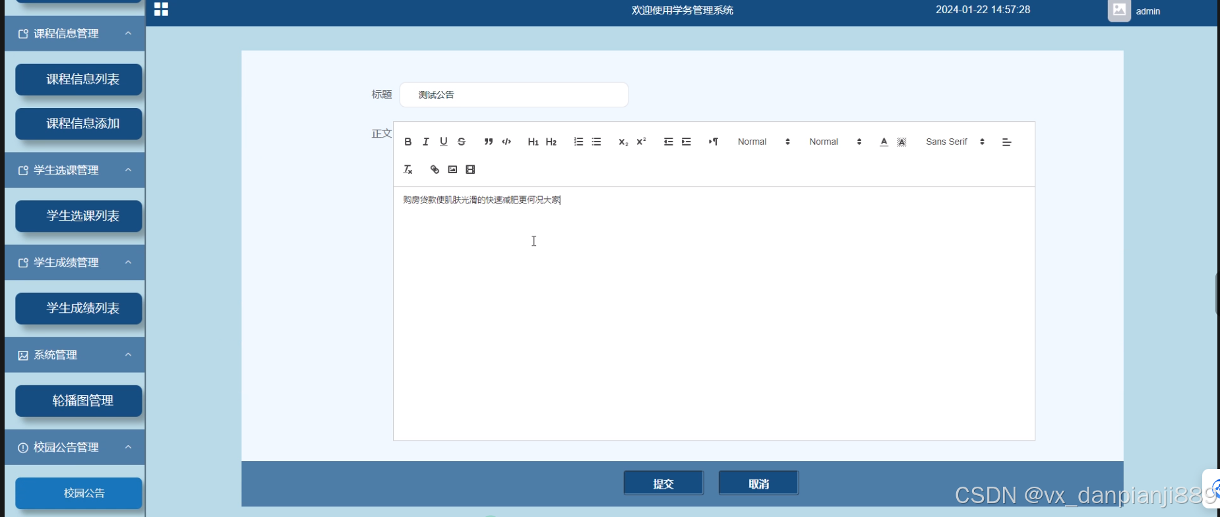Screen dimensions: 1220x517
Task: Collapse the 系统管理 menu group
Action: [75, 355]
